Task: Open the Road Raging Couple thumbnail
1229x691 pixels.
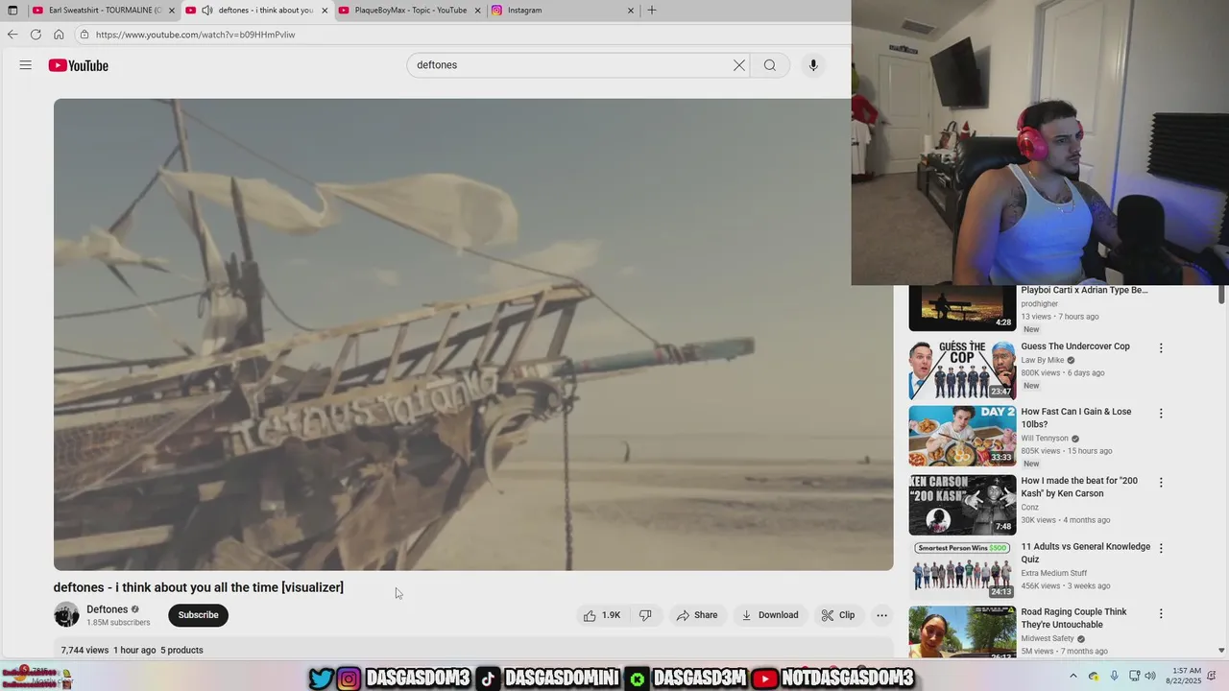Action: [x=962, y=632]
